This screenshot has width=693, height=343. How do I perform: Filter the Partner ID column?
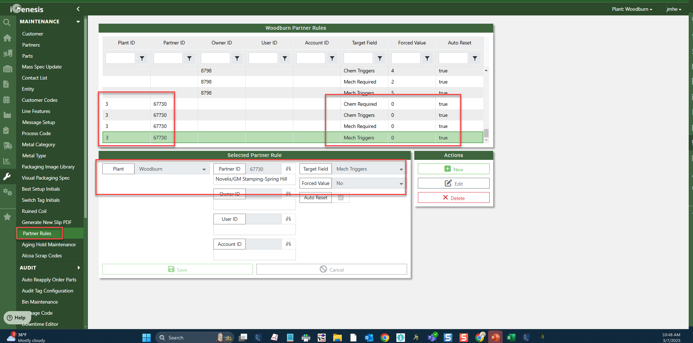click(x=189, y=58)
